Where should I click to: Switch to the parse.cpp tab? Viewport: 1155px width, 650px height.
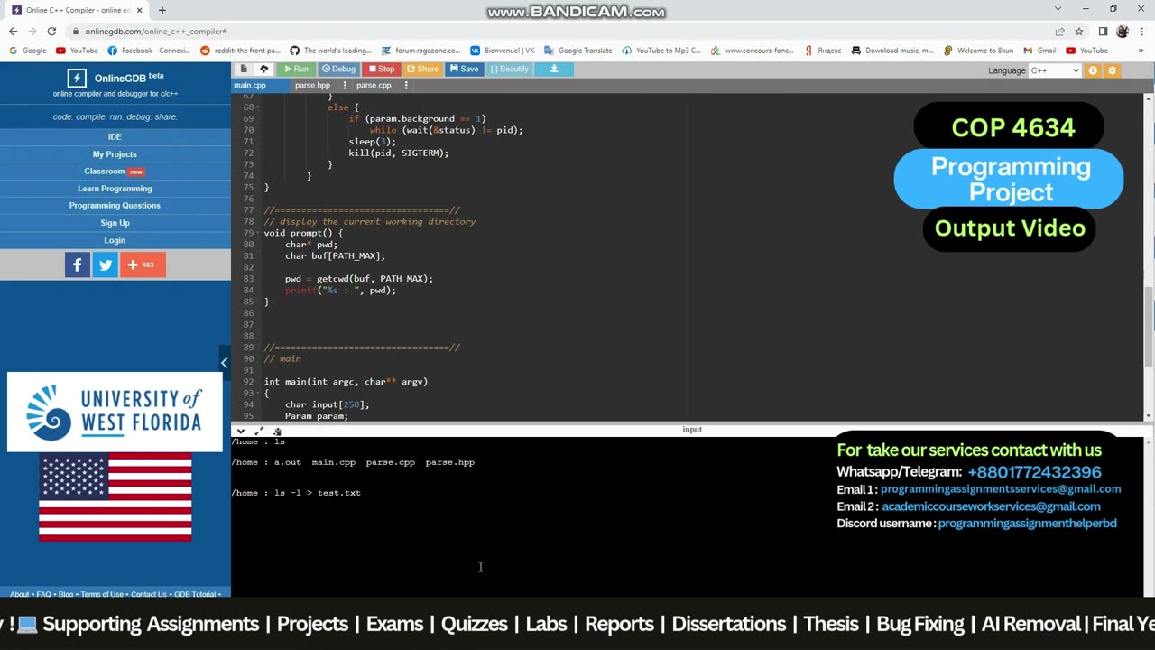(374, 85)
